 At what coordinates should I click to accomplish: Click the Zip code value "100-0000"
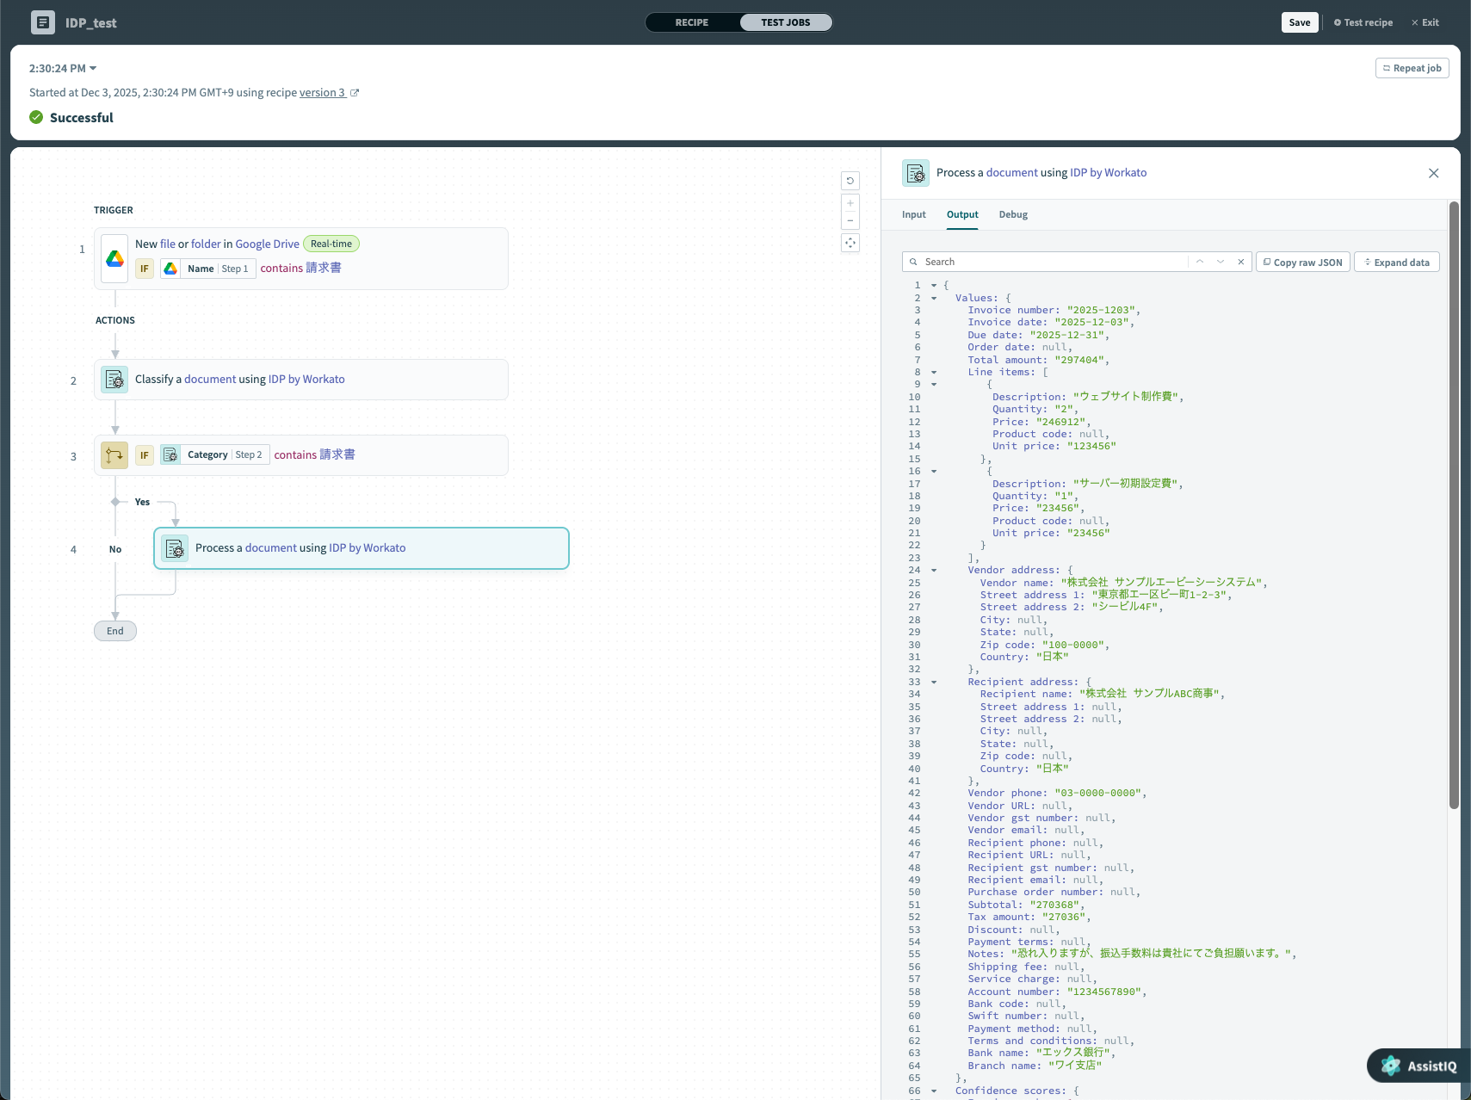tap(1073, 646)
